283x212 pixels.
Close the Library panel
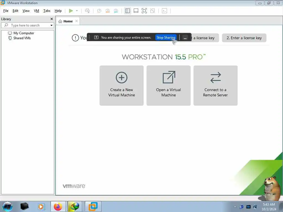click(x=52, y=19)
